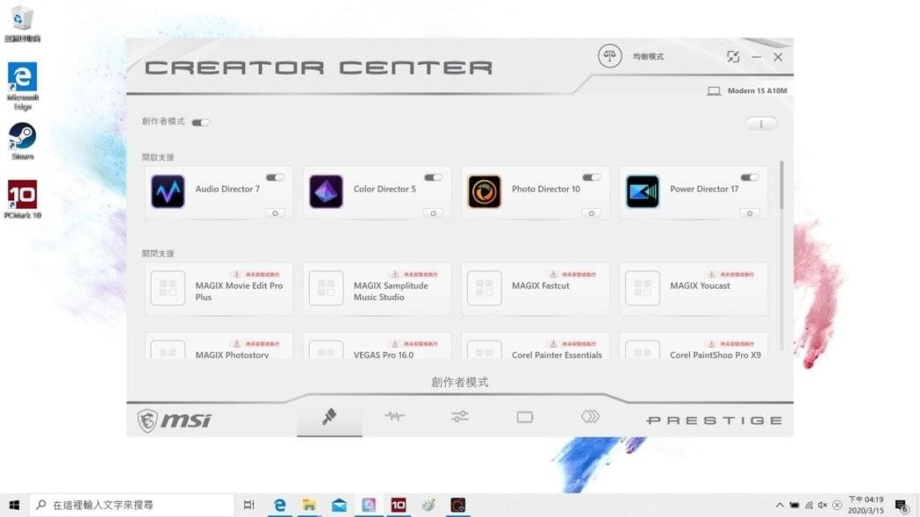Click the Modern 15 A10M device label
920x517 pixels.
[757, 91]
